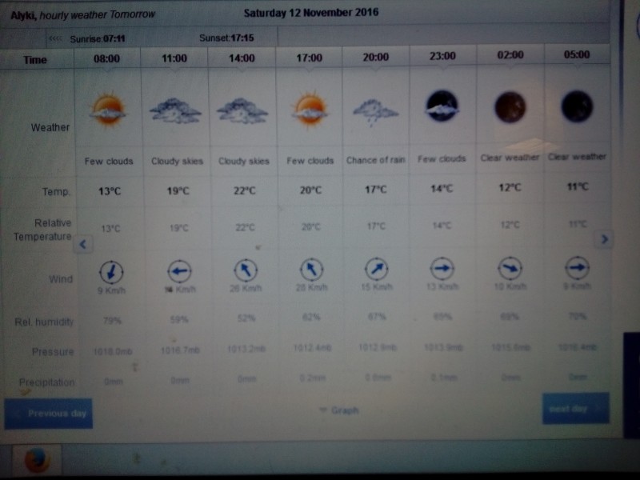Screen dimensions: 640x480
Task: Click the wind direction compass for 11:00
Action: pos(179,270)
